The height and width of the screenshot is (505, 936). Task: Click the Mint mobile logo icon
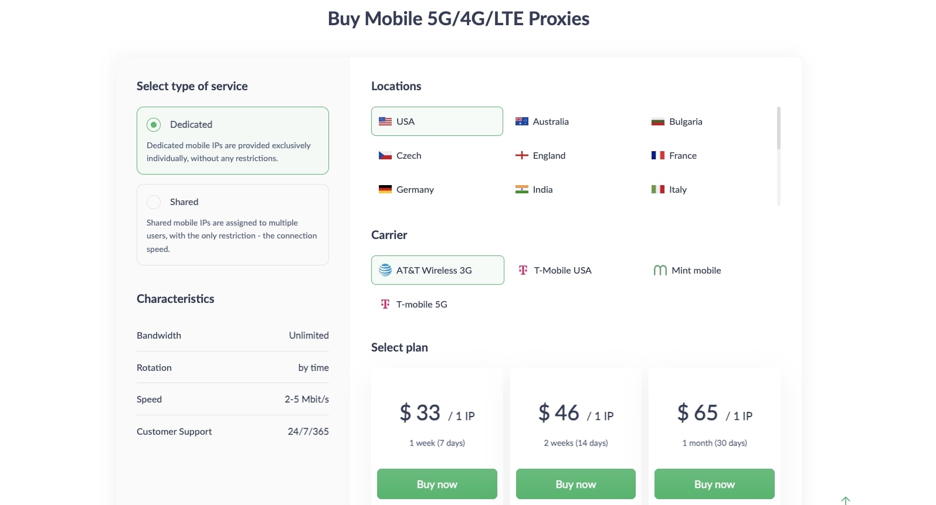(x=660, y=270)
